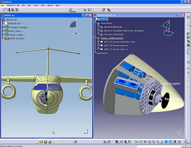Click the Fit All In icon
191x148 pixels.
coord(141,142)
